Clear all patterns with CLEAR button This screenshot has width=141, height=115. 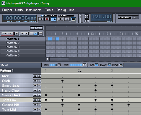click(7, 34)
